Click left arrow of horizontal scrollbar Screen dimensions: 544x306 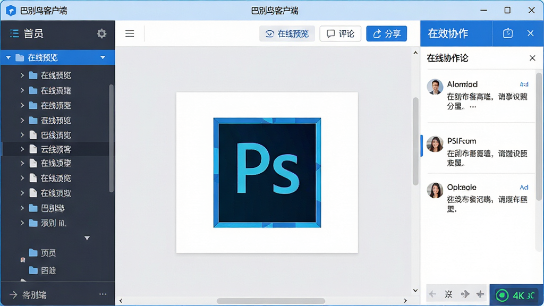tap(121, 301)
